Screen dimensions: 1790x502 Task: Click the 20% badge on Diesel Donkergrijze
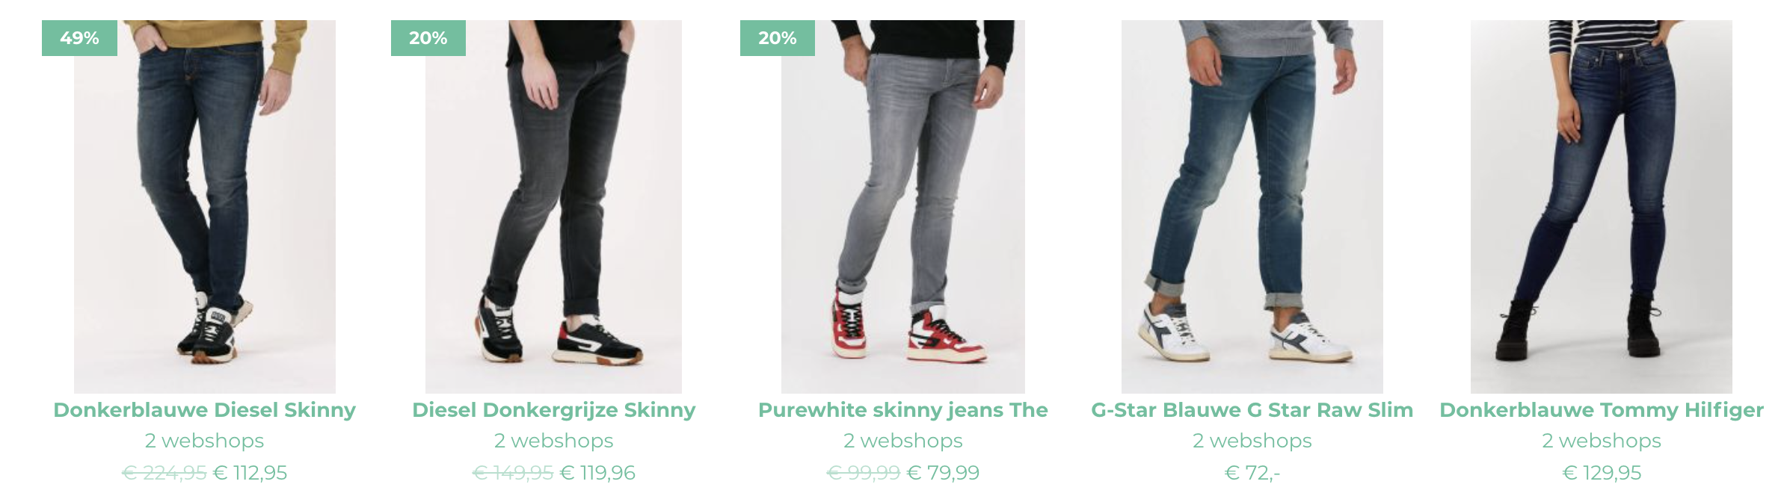click(x=428, y=38)
